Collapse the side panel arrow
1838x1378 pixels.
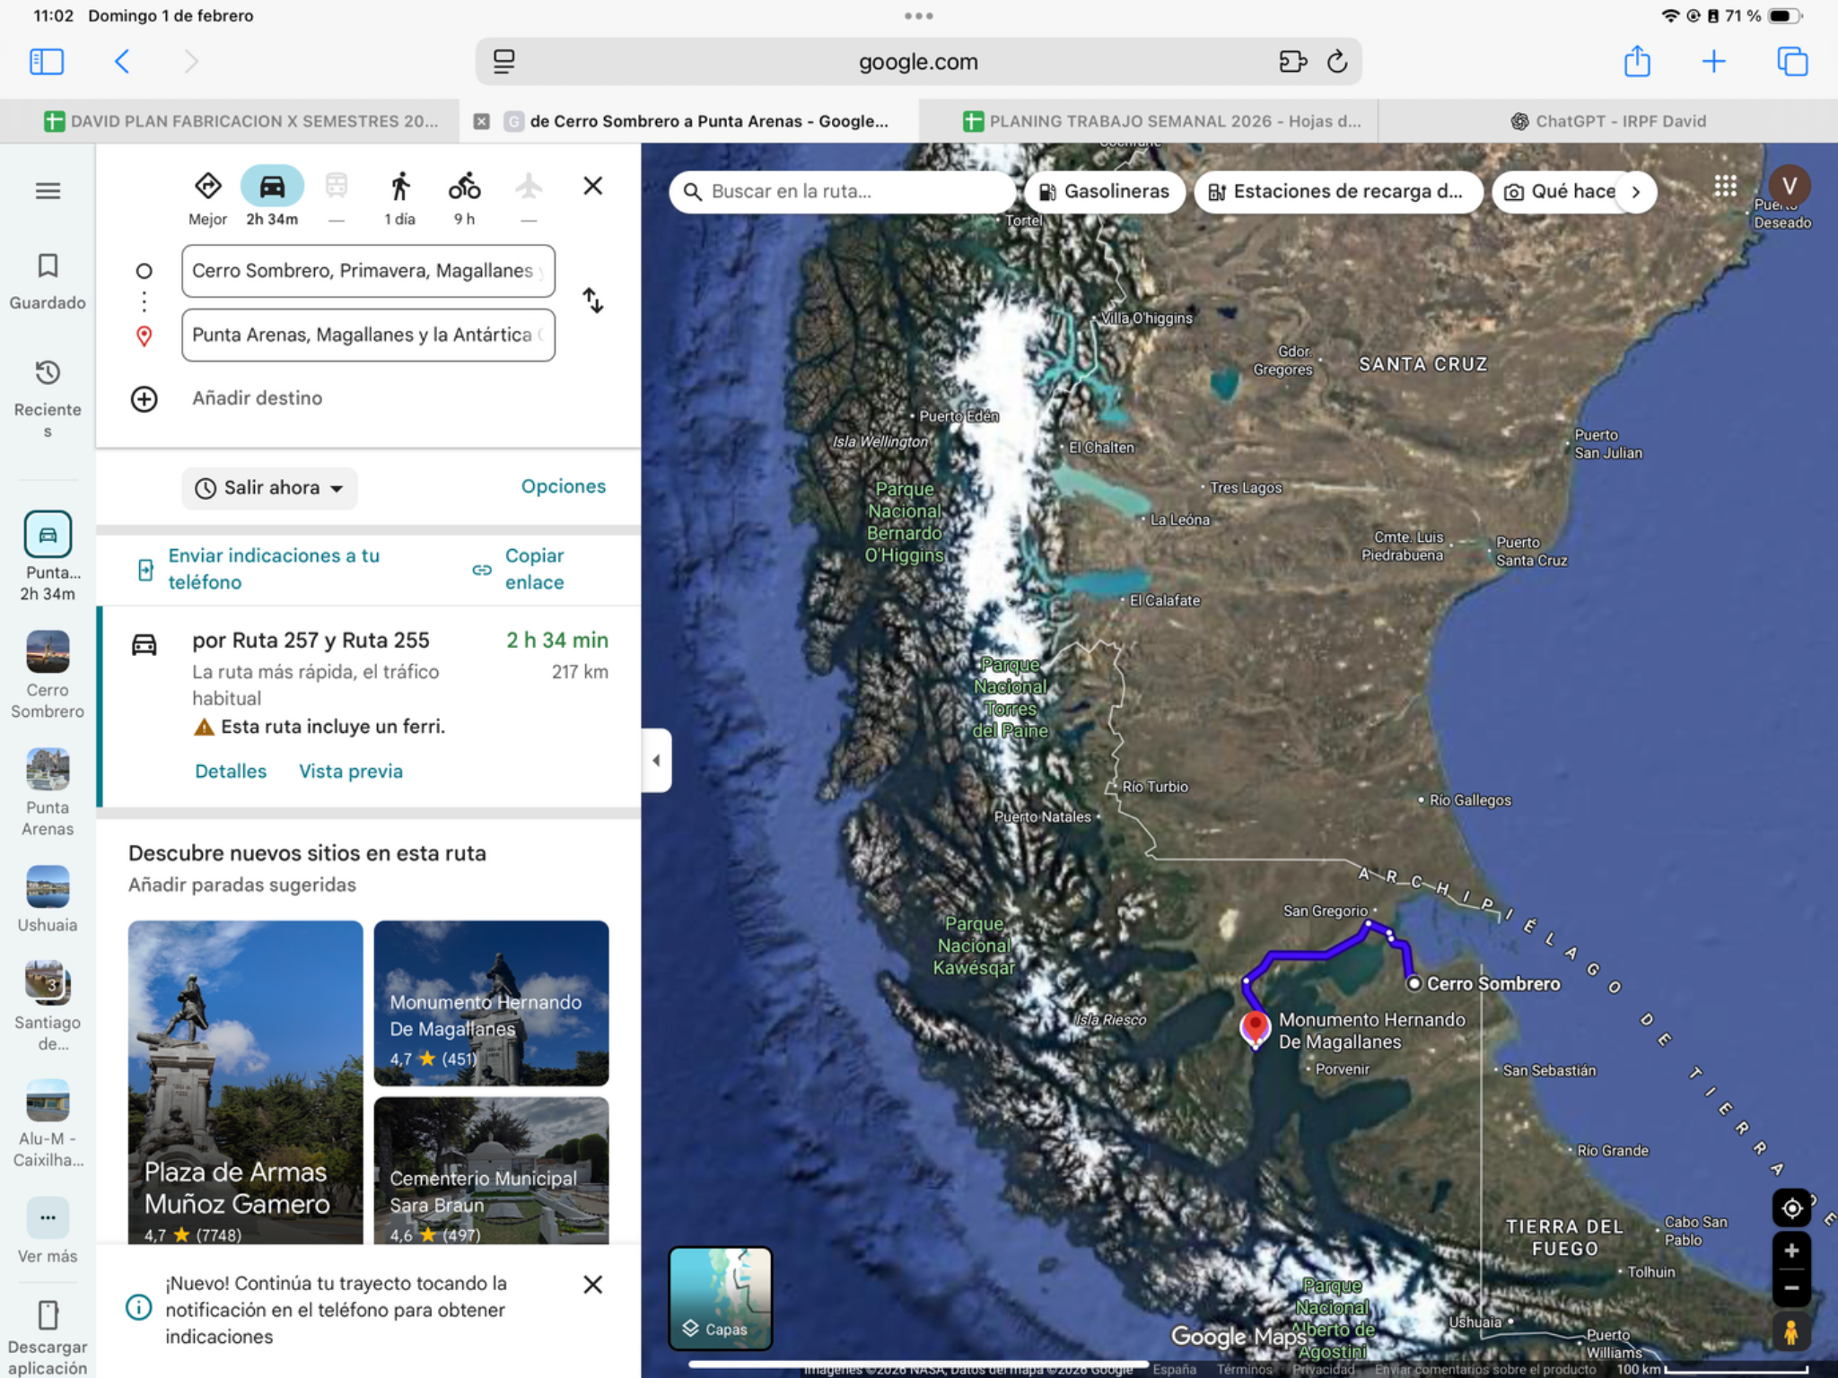[x=656, y=761]
